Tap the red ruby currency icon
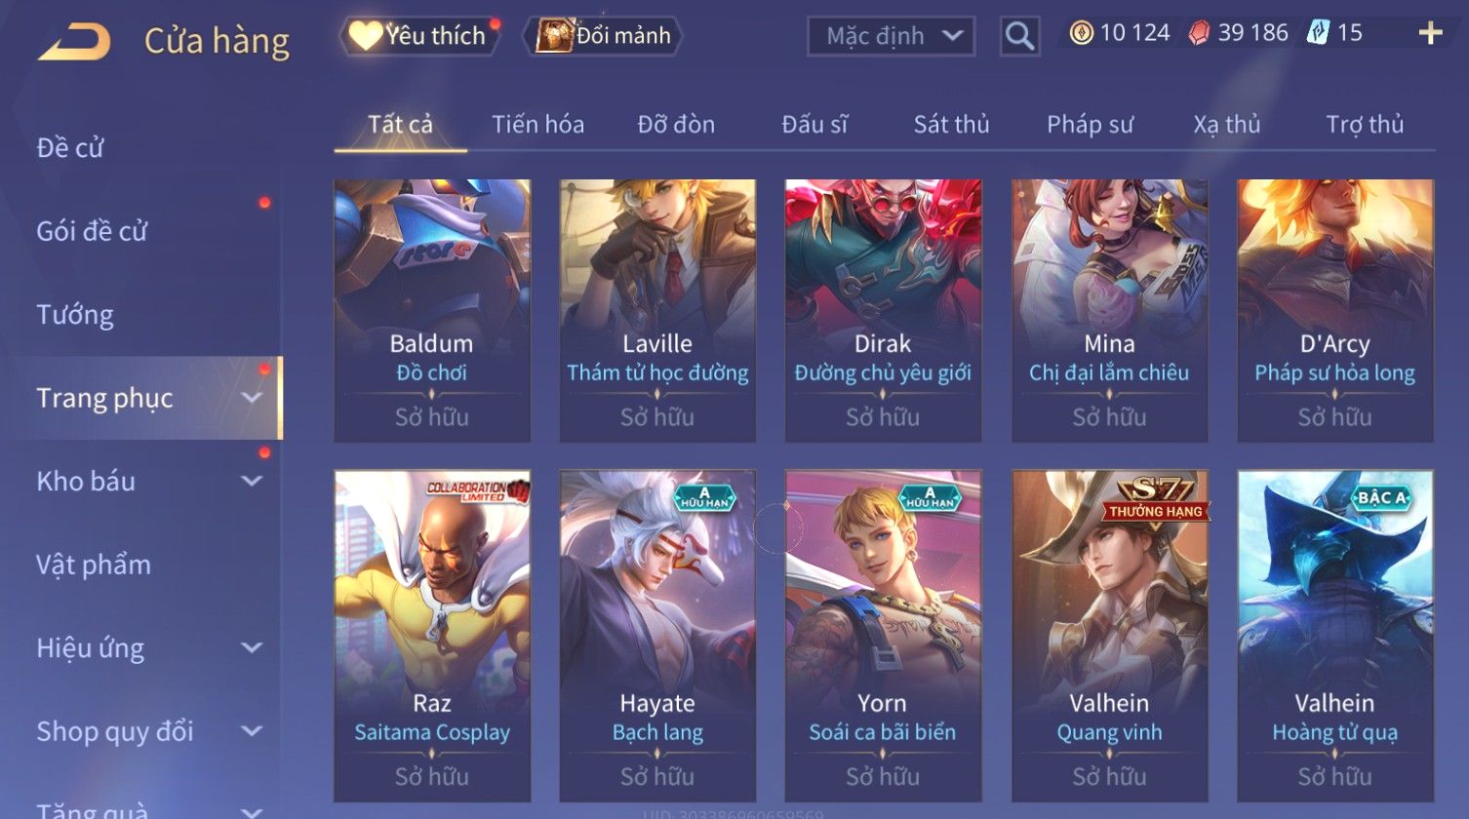This screenshot has height=819, width=1469. 1199,33
